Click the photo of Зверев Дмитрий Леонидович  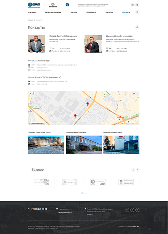click(37, 44)
